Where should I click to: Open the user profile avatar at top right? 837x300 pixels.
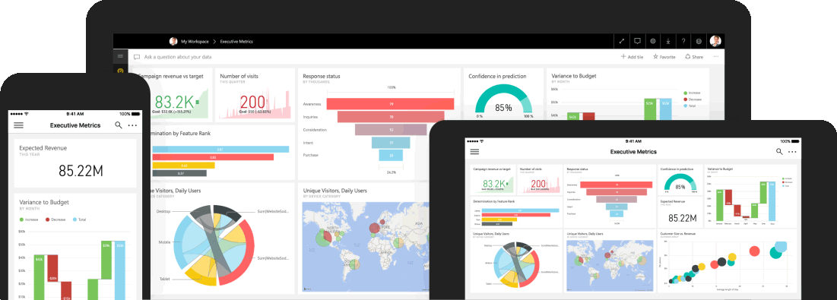(x=715, y=41)
